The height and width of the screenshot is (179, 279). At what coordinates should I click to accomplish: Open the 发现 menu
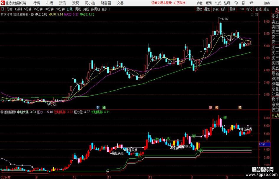[76, 3]
